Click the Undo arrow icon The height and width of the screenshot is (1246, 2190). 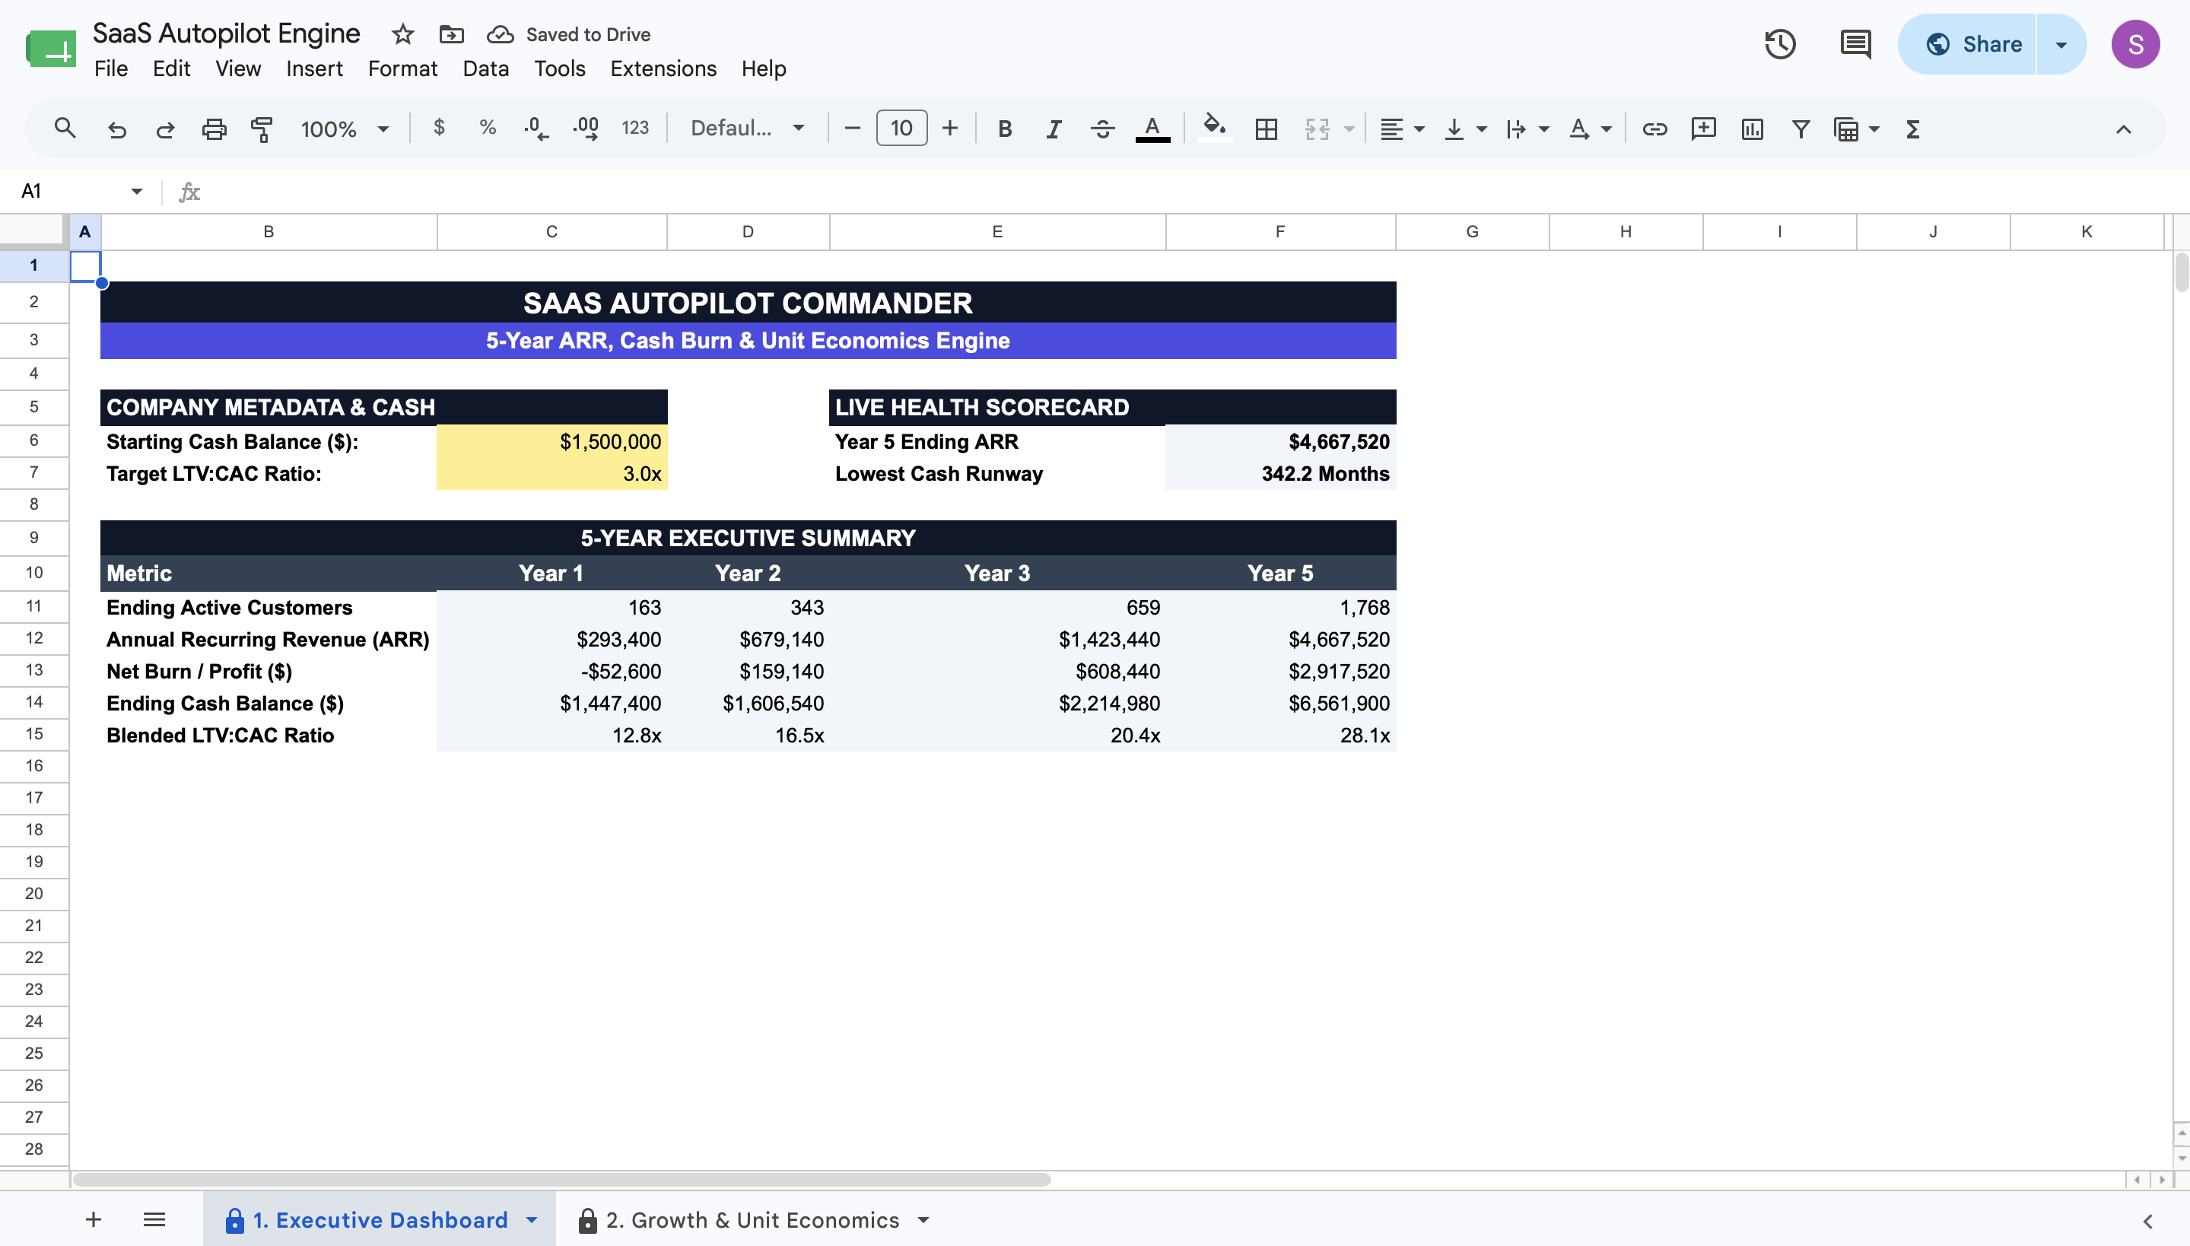pos(116,129)
